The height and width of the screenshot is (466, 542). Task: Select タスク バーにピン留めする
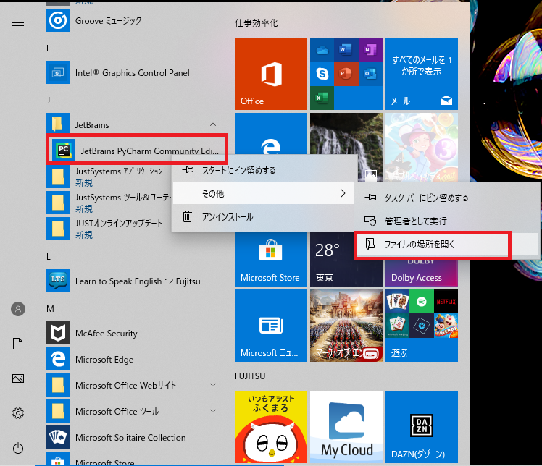446,198
